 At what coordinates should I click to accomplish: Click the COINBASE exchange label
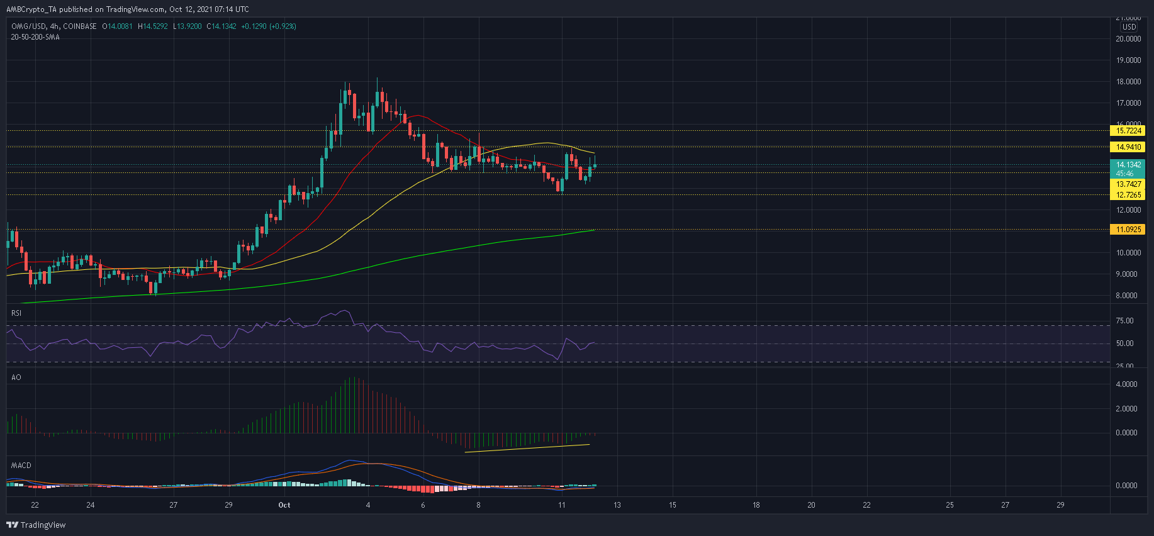(80, 26)
